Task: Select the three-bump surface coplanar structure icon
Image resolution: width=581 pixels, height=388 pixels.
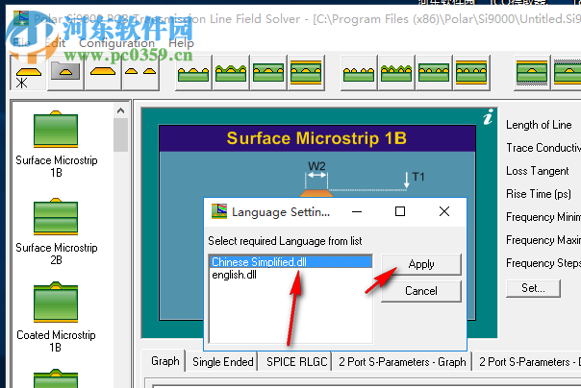Action: point(193,72)
